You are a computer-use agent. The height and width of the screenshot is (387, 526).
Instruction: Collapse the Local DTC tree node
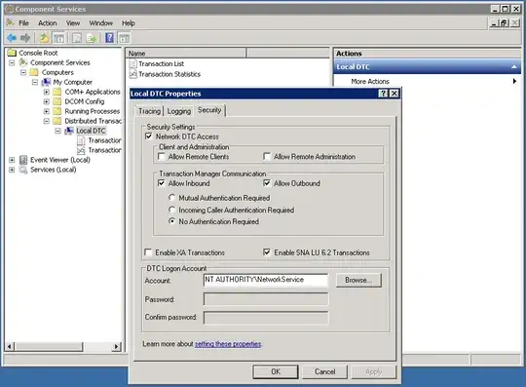point(58,131)
